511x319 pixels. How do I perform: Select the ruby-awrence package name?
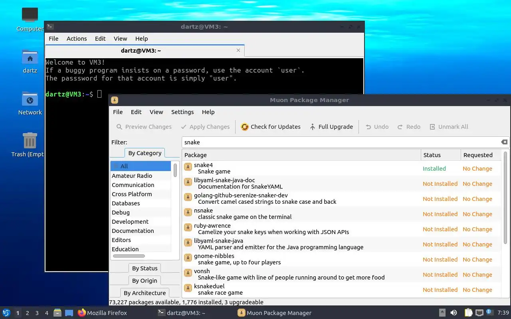[212, 226]
